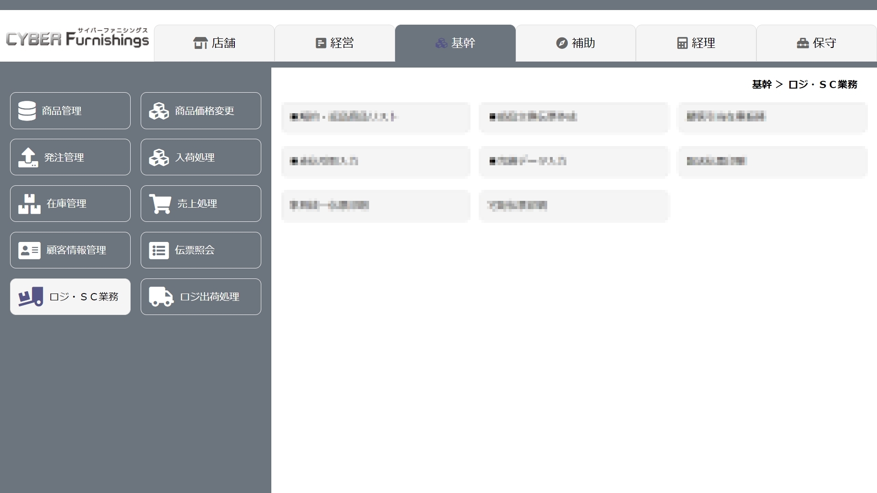Image resolution: width=877 pixels, height=493 pixels.
Task: Click the shopping cart icon for 売上処理
Action: click(x=160, y=204)
